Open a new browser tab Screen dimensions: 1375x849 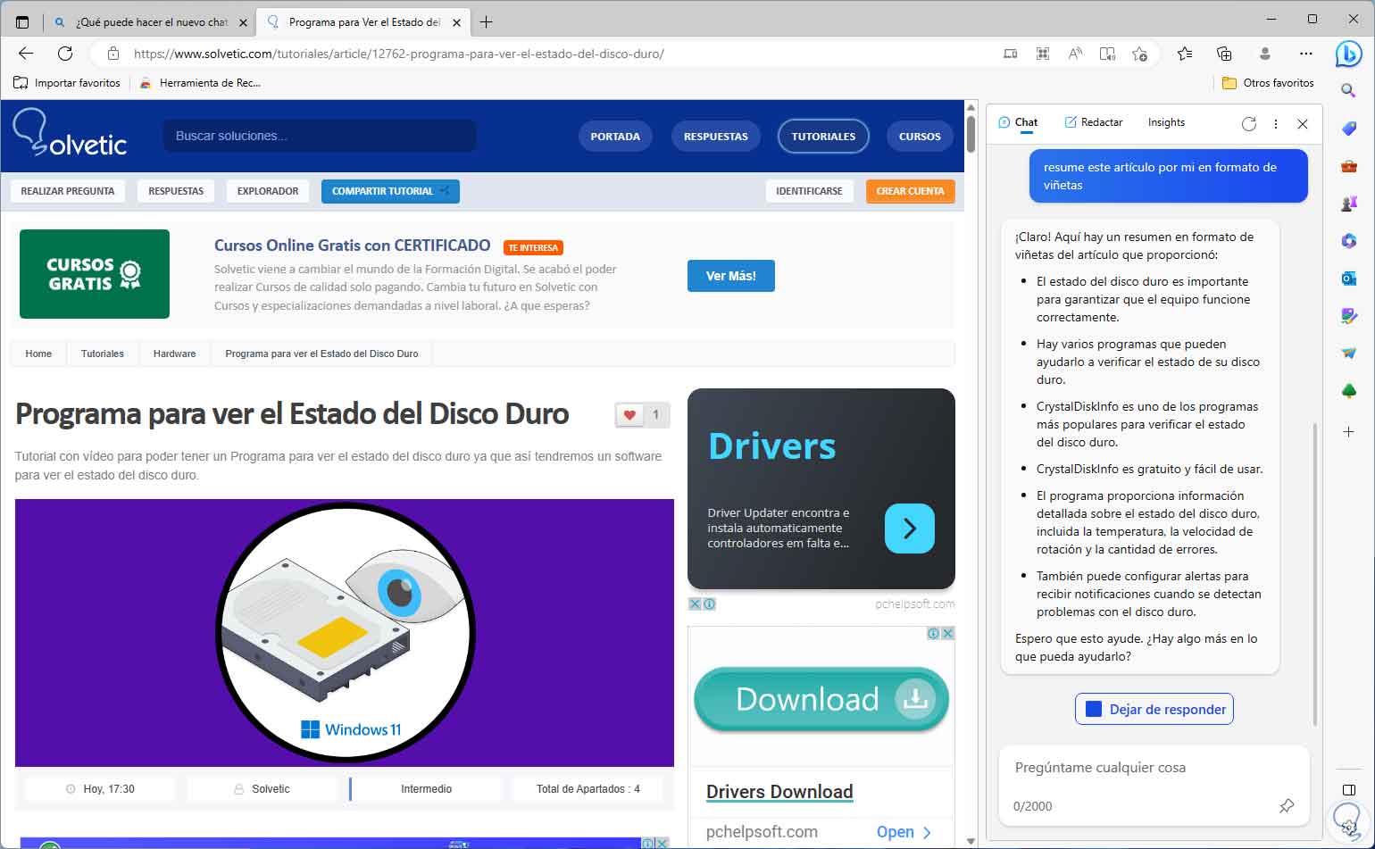(487, 22)
